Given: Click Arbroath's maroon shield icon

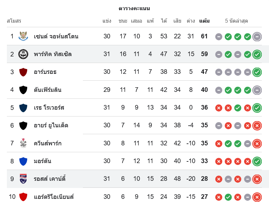Looking at the screenshot, I should [x=23, y=72].
